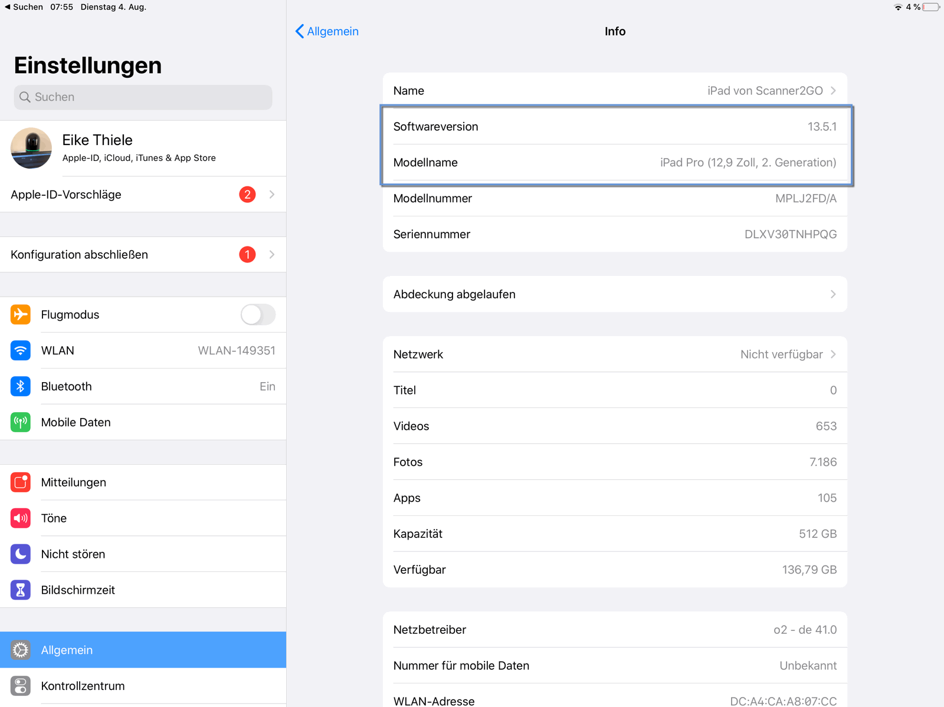
Task: Open Nicht stören settings
Action: click(x=143, y=554)
